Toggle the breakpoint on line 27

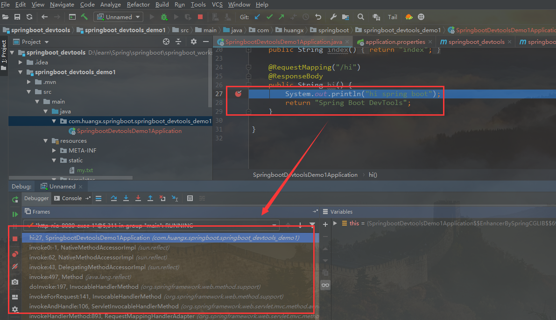238,94
